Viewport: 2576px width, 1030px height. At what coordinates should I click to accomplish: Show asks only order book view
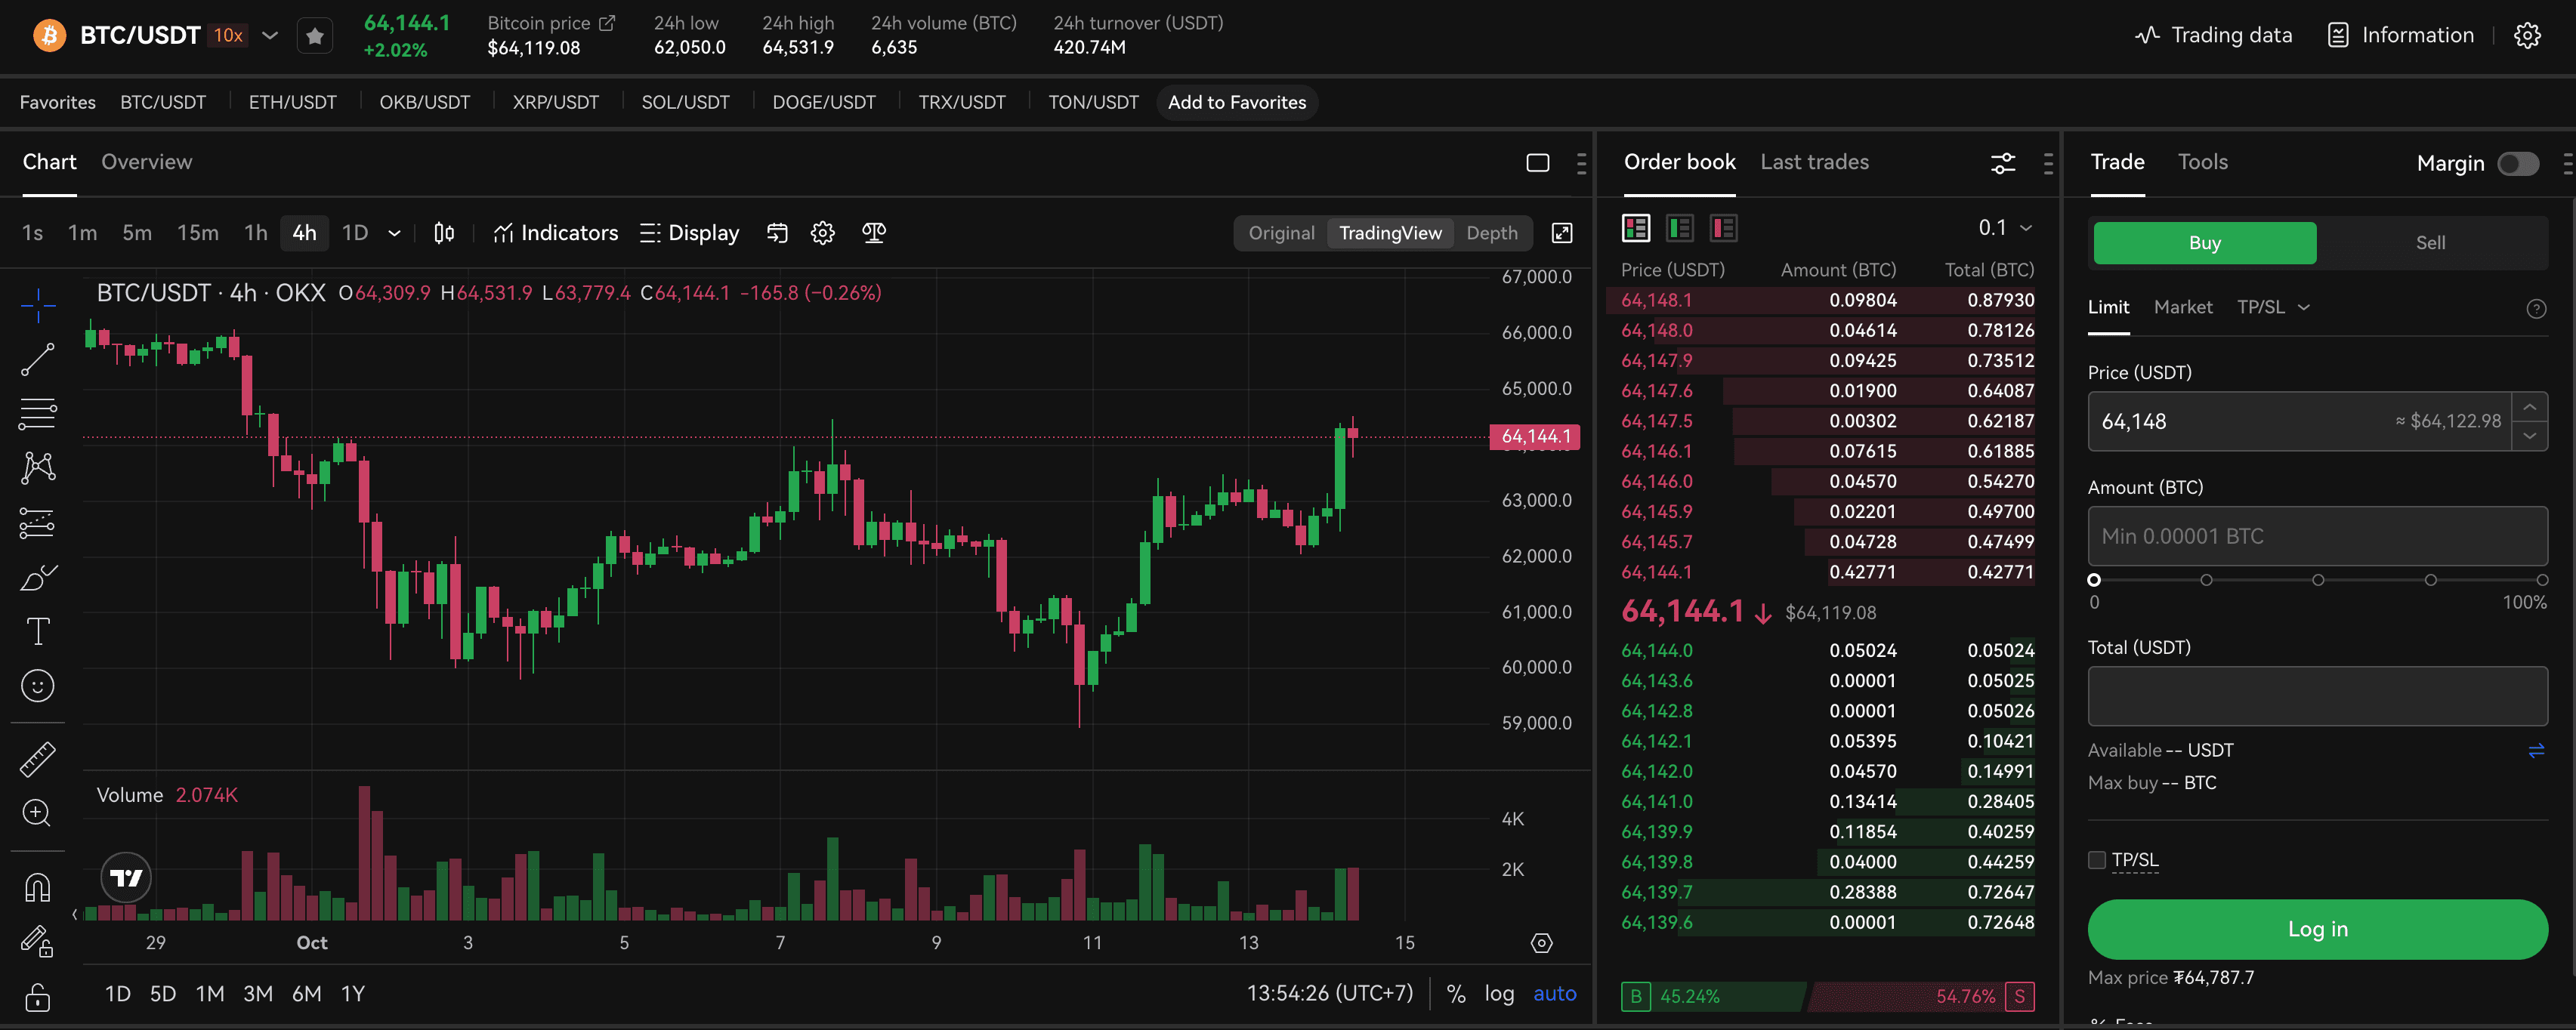click(1724, 228)
